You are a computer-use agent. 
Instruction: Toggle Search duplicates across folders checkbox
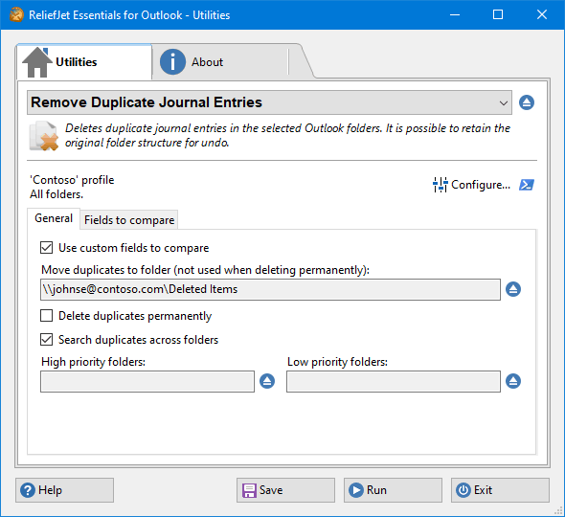coord(47,339)
